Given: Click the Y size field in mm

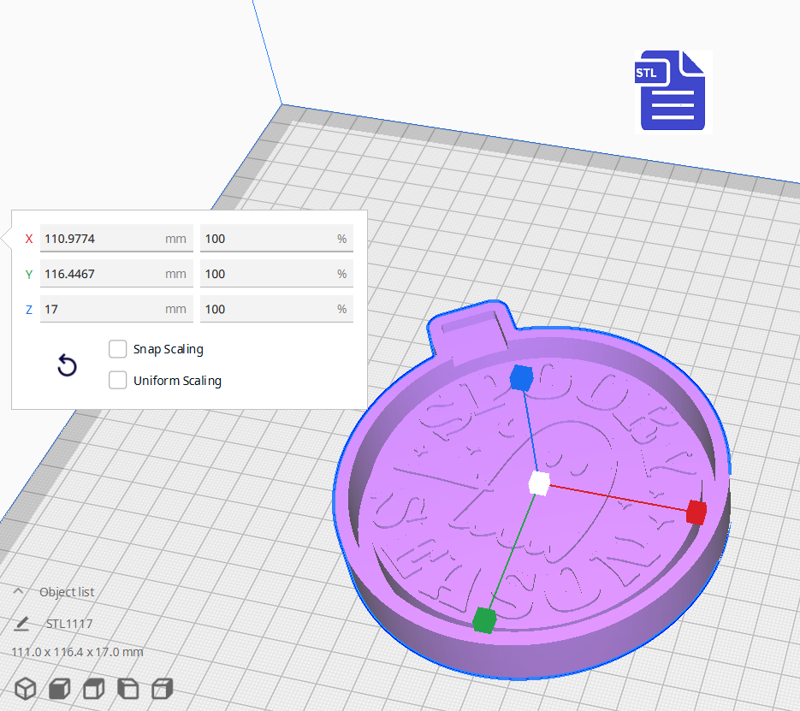Looking at the screenshot, I should (103, 274).
